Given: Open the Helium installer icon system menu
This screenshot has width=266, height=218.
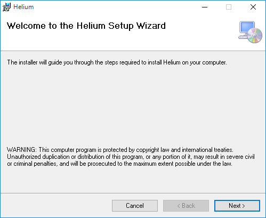Looking at the screenshot, I should 6,7.
